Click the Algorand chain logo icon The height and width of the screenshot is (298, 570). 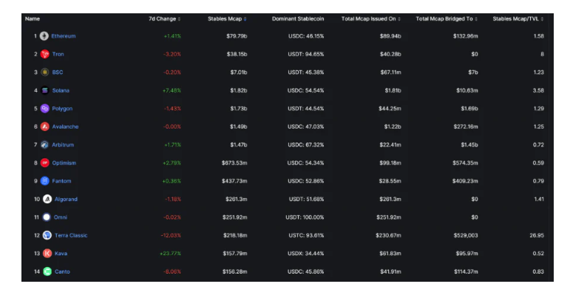(47, 199)
